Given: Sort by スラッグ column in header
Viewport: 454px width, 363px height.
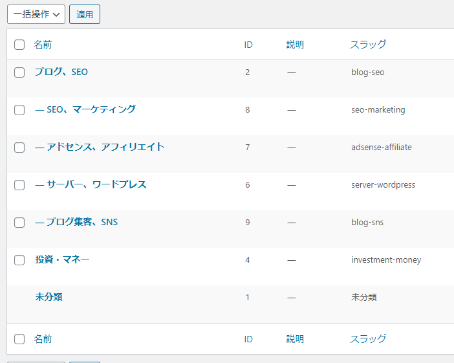Looking at the screenshot, I should 368,45.
